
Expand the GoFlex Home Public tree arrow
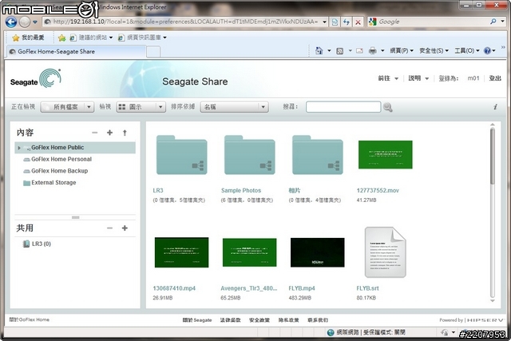[x=19, y=148]
